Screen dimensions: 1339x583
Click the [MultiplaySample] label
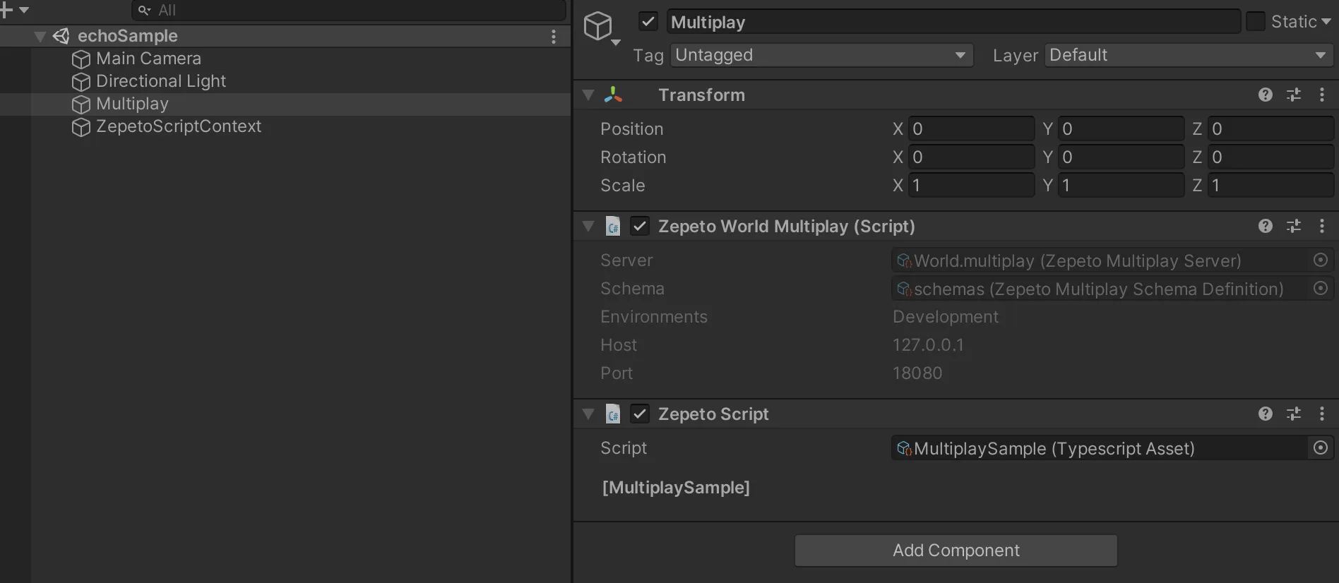[x=676, y=488]
